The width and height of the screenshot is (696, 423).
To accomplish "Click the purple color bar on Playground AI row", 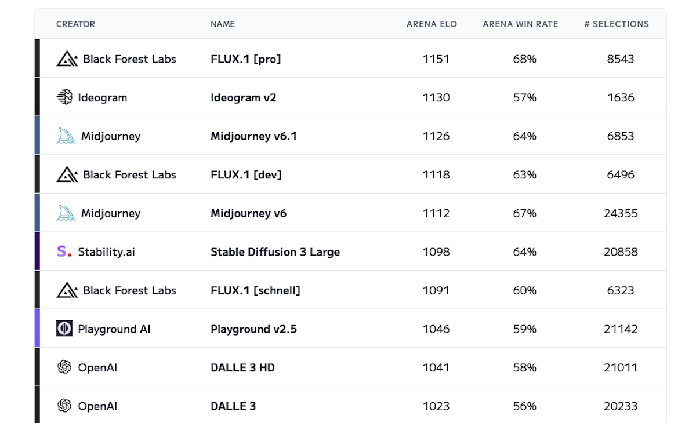I will pos(37,329).
